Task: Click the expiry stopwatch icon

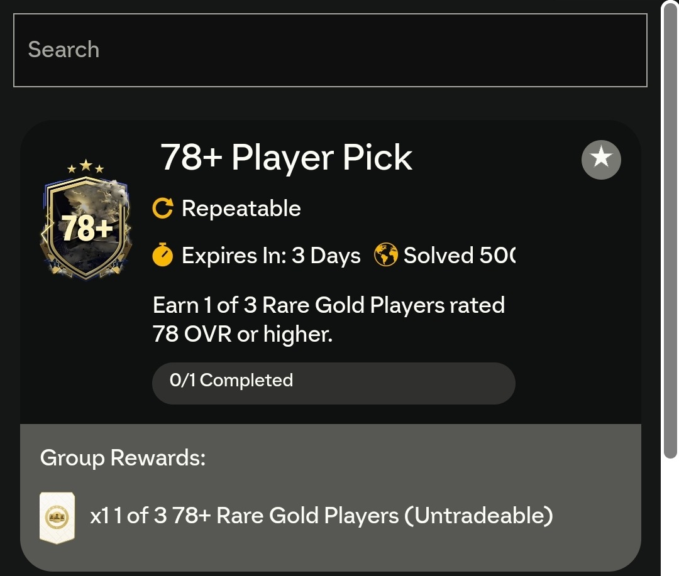Action: tap(163, 255)
